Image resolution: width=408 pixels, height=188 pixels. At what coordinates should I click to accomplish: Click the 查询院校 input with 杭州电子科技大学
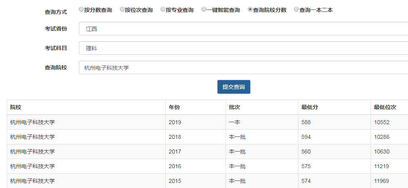point(243,67)
